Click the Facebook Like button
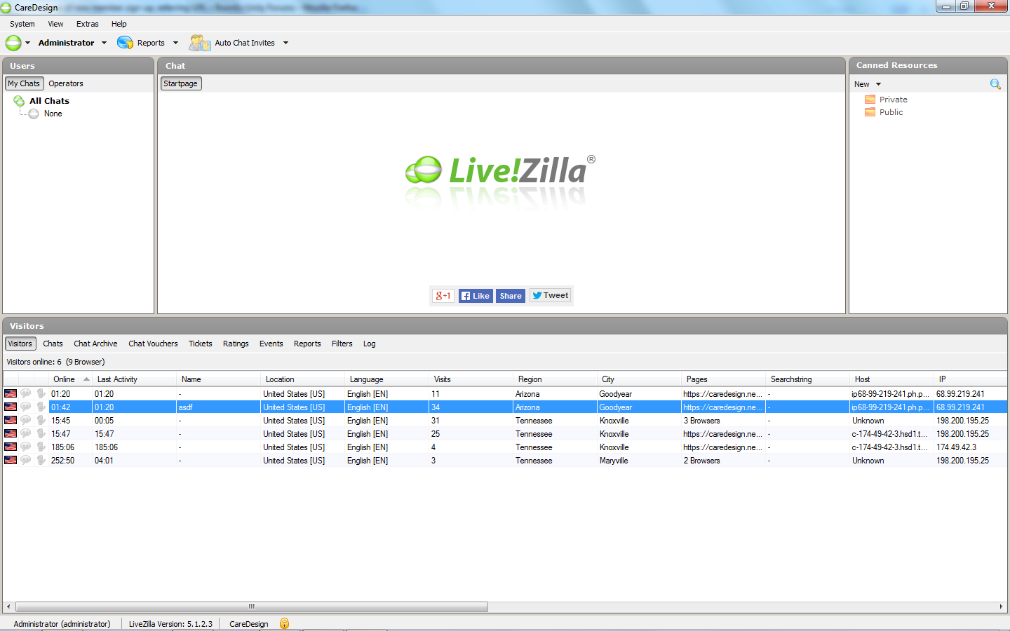The width and height of the screenshot is (1010, 631). click(476, 296)
